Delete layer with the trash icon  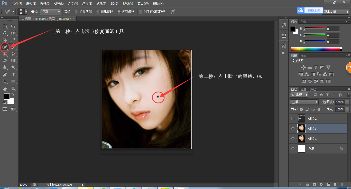[x=342, y=184]
